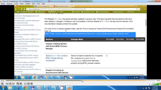The image size is (161, 90).
Task: Click the remaining time label 00:00
Action: (x=158, y=80)
